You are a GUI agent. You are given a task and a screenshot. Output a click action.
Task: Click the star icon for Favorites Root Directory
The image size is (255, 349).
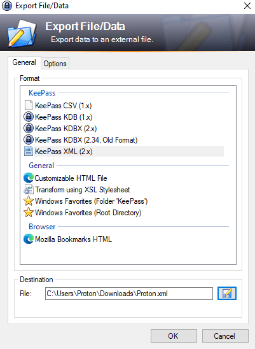(x=29, y=212)
